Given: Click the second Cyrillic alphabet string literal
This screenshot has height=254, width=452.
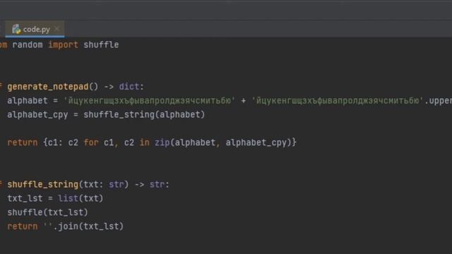Looking at the screenshot, I should [338, 100].
